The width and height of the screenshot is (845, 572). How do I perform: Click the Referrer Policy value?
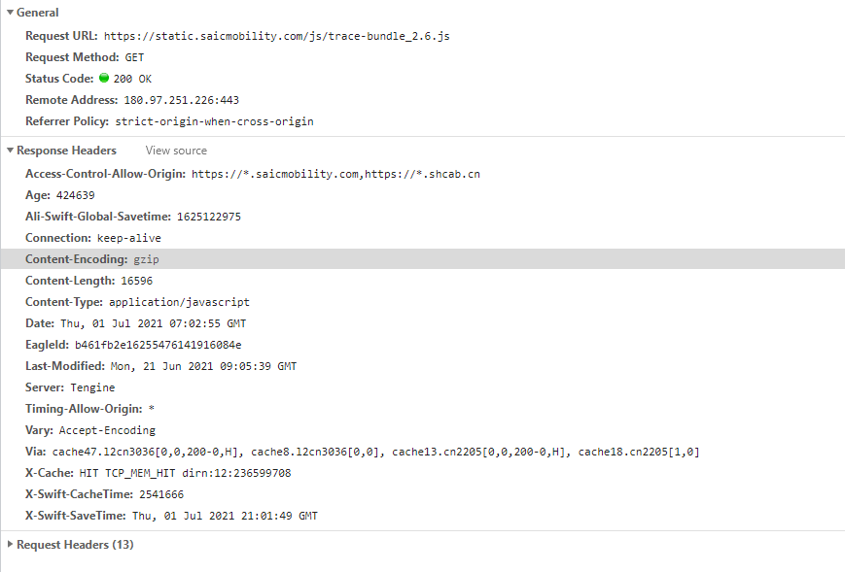point(215,121)
